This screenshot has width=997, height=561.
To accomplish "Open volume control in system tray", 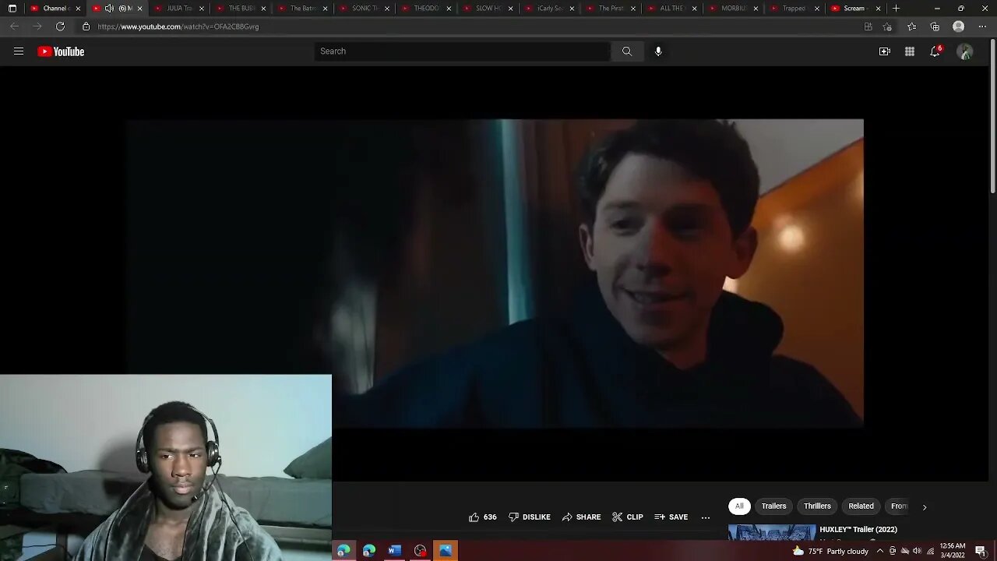I will tap(917, 551).
